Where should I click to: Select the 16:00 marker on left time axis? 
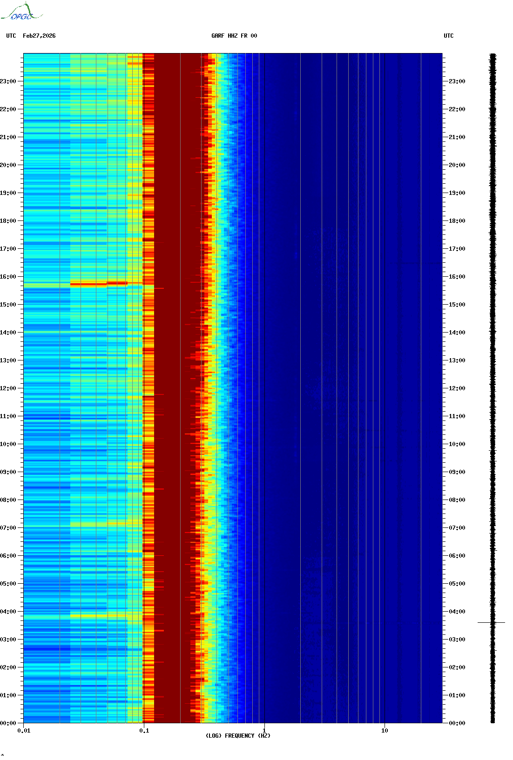pyautogui.click(x=8, y=277)
